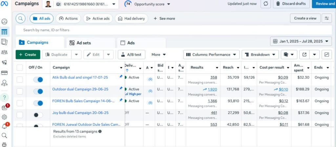This screenshot has width=336, height=147.
Task: Enable the Joy bulb dual Campaign toggle
Action: [38, 115]
